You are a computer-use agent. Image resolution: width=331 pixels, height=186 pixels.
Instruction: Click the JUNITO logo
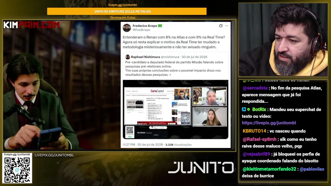coord(201,168)
